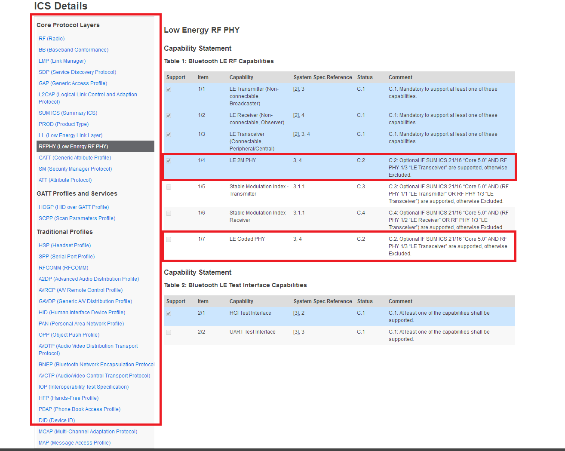The height and width of the screenshot is (451, 565).
Task: Click the item number '1/5' cell
Action: 201,187
